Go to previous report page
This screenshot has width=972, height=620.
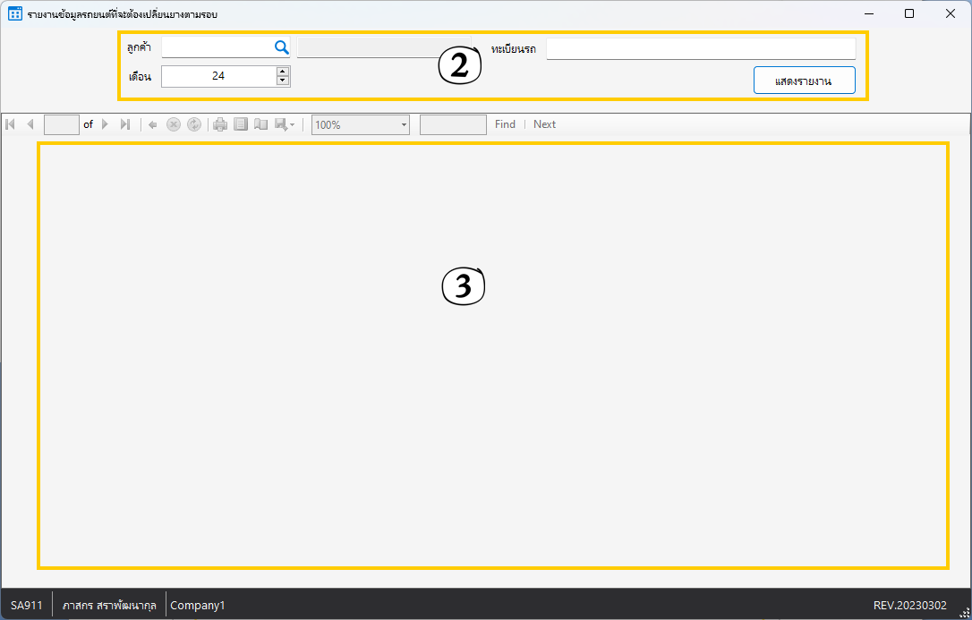coord(30,124)
